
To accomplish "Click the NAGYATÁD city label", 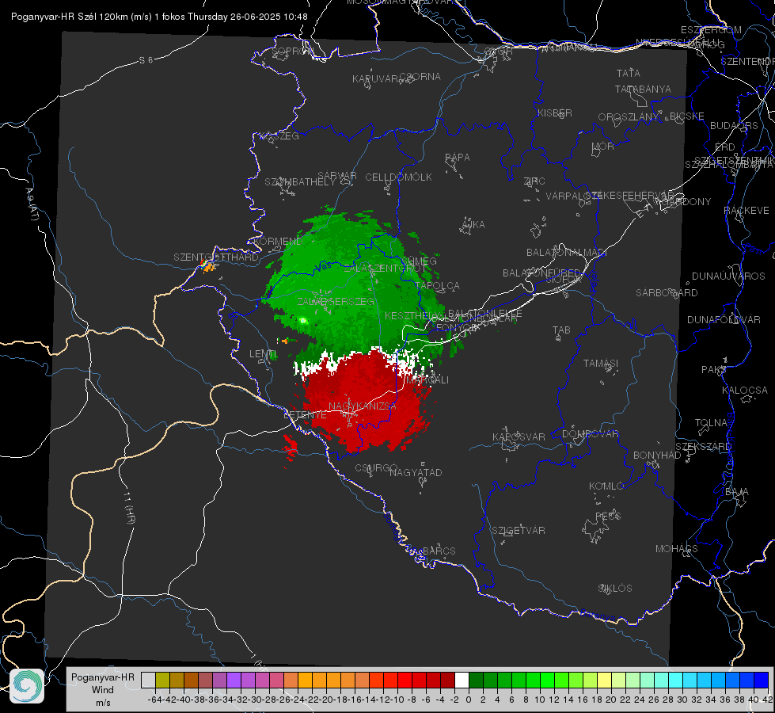I will (416, 472).
